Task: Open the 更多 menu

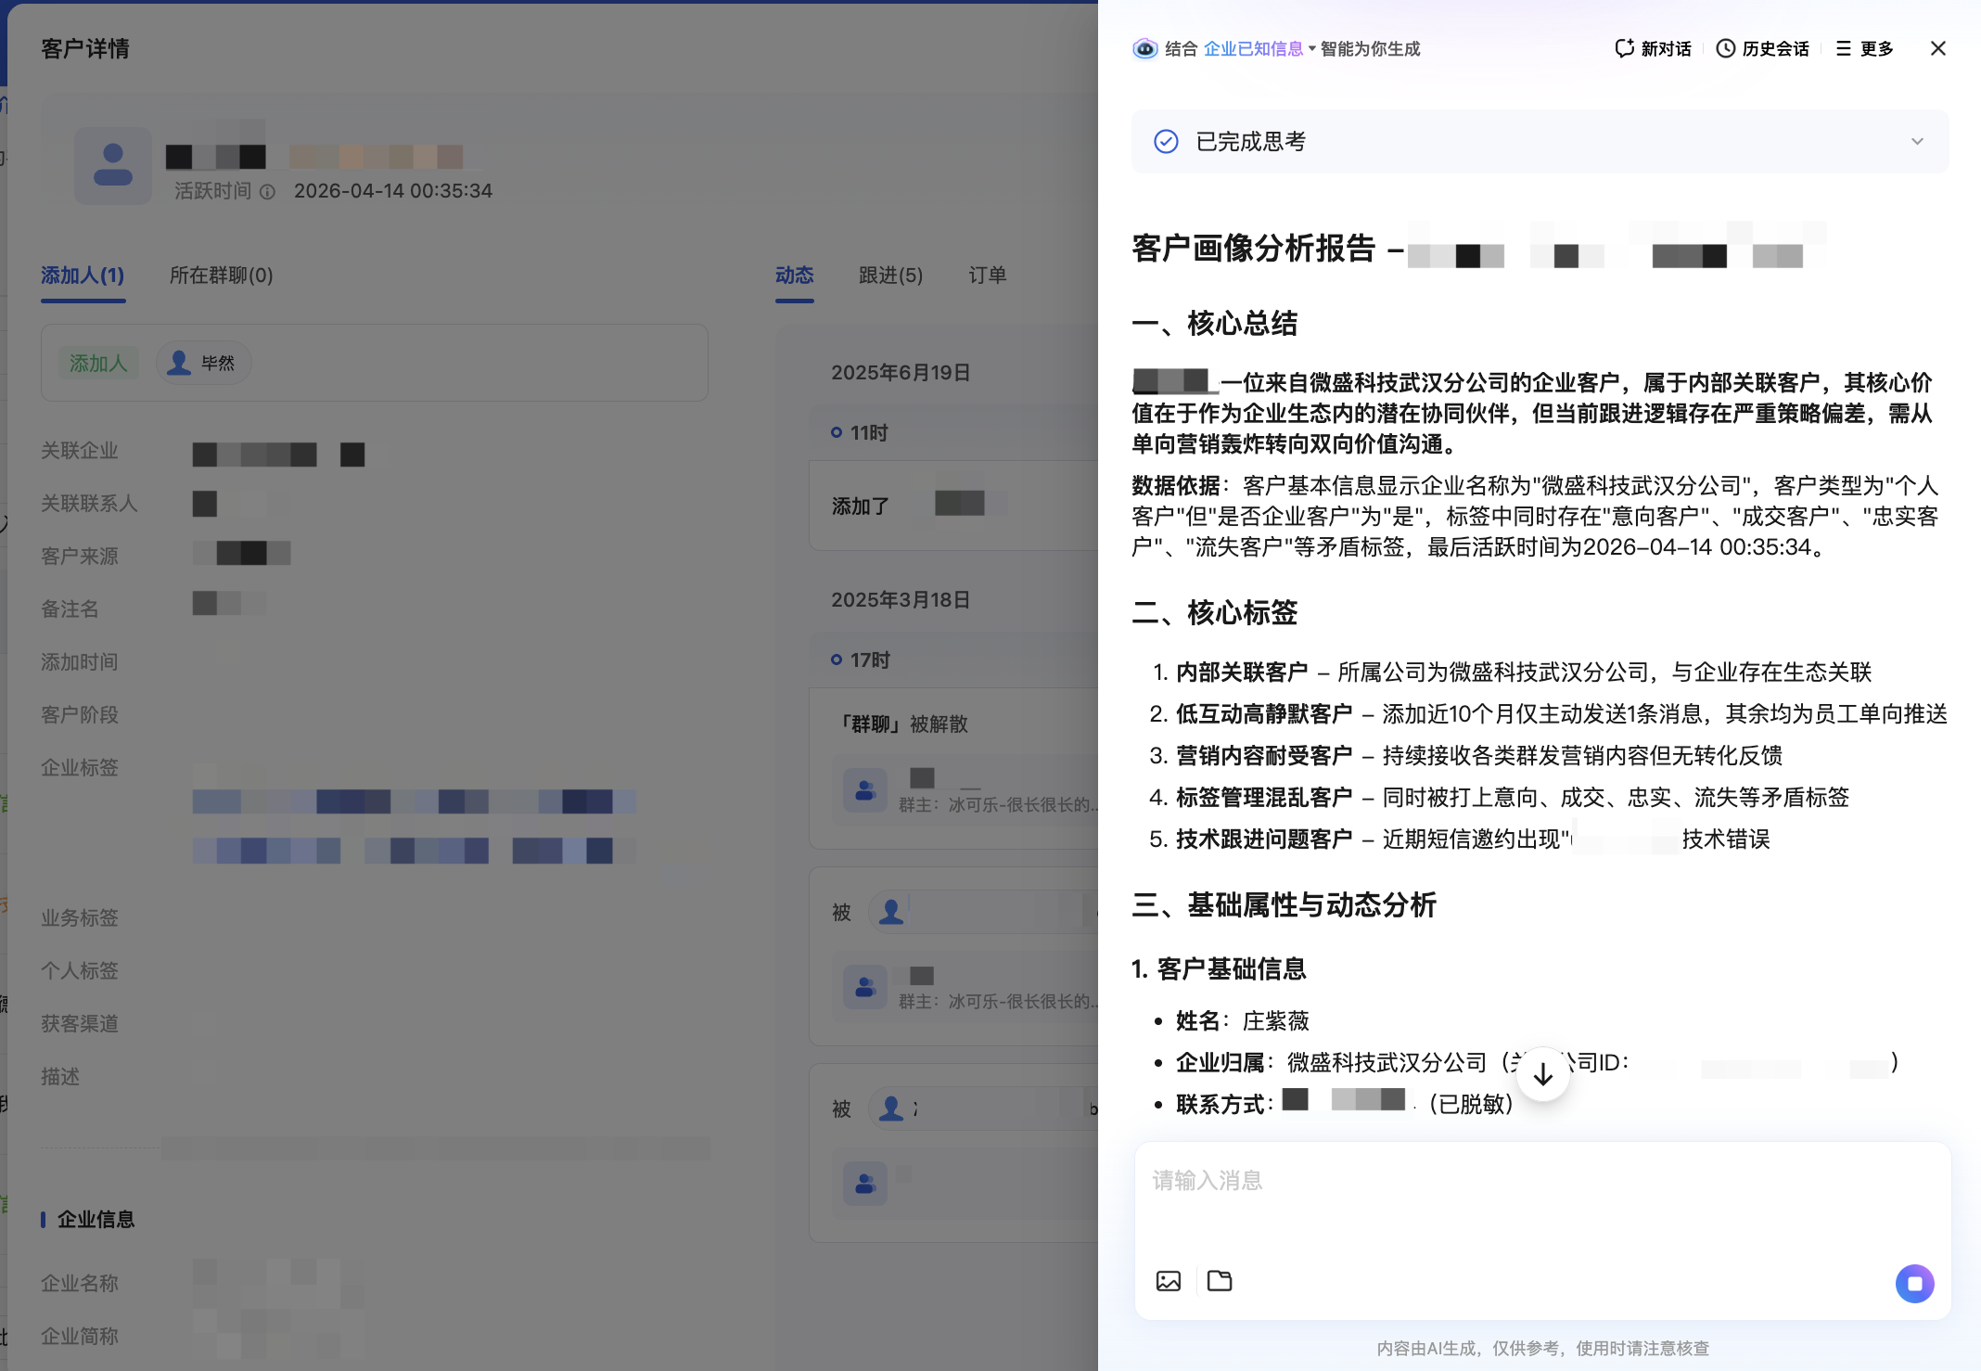Action: click(1864, 48)
